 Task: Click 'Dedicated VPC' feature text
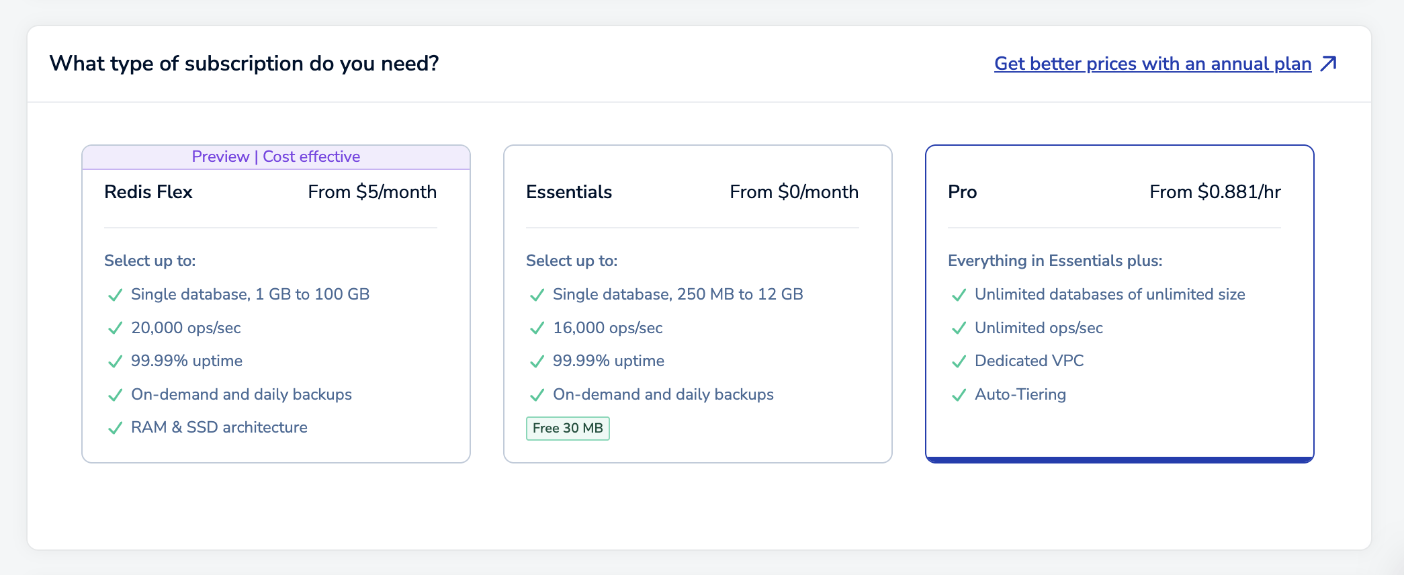point(1029,361)
